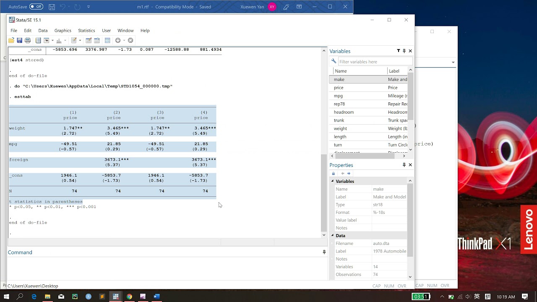This screenshot has width=537, height=302.
Task: Open the Edit menu
Action: tap(28, 31)
